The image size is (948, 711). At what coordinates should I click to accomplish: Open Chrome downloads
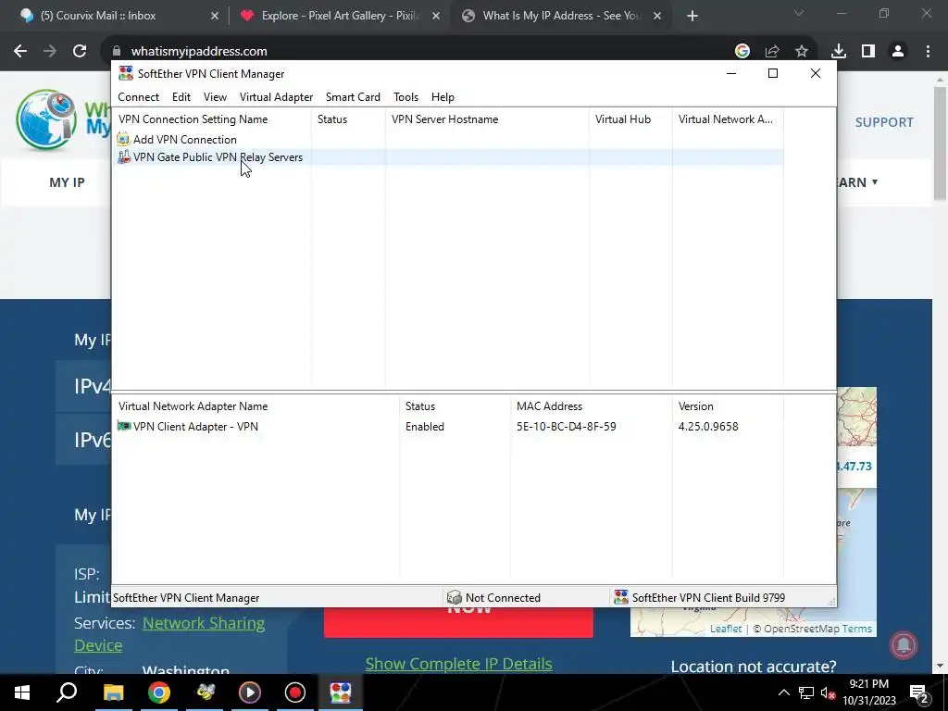839,52
